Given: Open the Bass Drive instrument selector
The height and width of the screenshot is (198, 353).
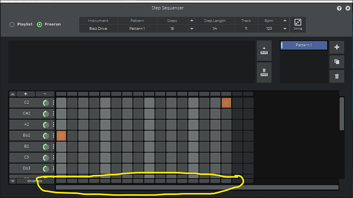Looking at the screenshot, I should 98,29.
